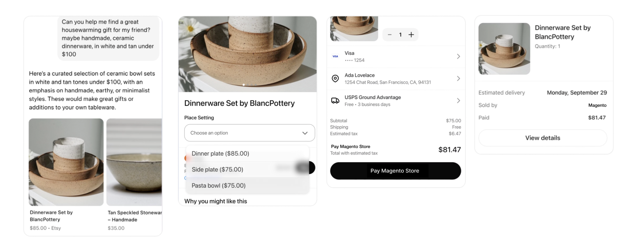Click the product image carousel dot indicator
This screenshot has width=637, height=237.
(x=244, y=85)
